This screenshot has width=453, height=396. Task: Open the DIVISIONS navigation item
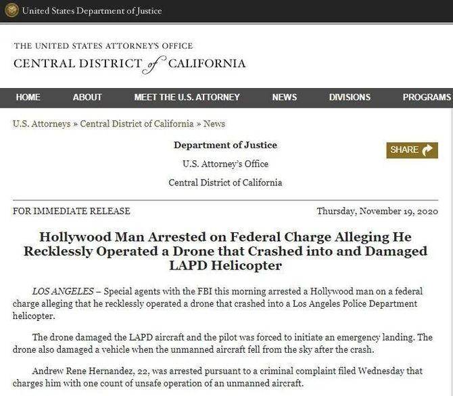pos(350,97)
